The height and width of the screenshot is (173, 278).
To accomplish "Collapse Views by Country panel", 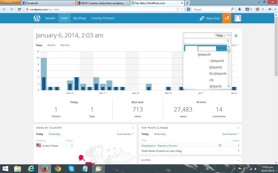I will click(x=133, y=128).
